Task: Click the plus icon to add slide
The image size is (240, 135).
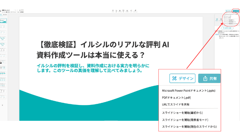Action: [2, 105]
